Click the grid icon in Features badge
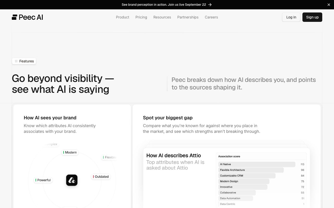This screenshot has height=208, width=334. click(x=16, y=61)
